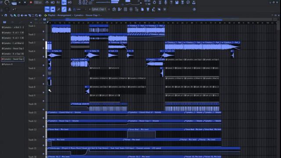Open the Piano roll view icon
This screenshot has height=158, width=281.
point(119,9)
